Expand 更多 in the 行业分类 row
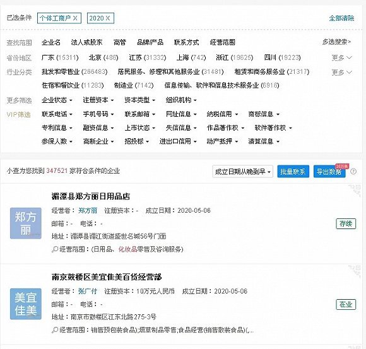The height and width of the screenshot is (349, 366). click(342, 73)
